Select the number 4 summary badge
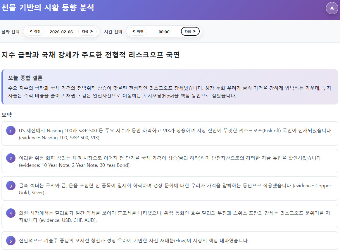This screenshot has width=340, height=252. pyautogui.click(x=11, y=214)
